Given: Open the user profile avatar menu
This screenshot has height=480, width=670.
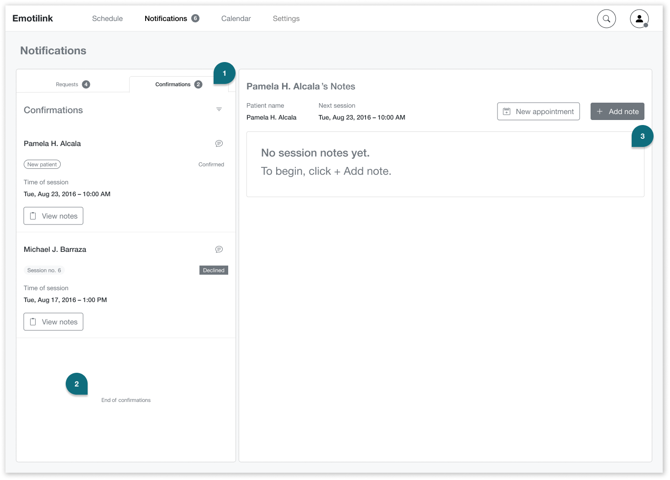Looking at the screenshot, I should [x=639, y=18].
